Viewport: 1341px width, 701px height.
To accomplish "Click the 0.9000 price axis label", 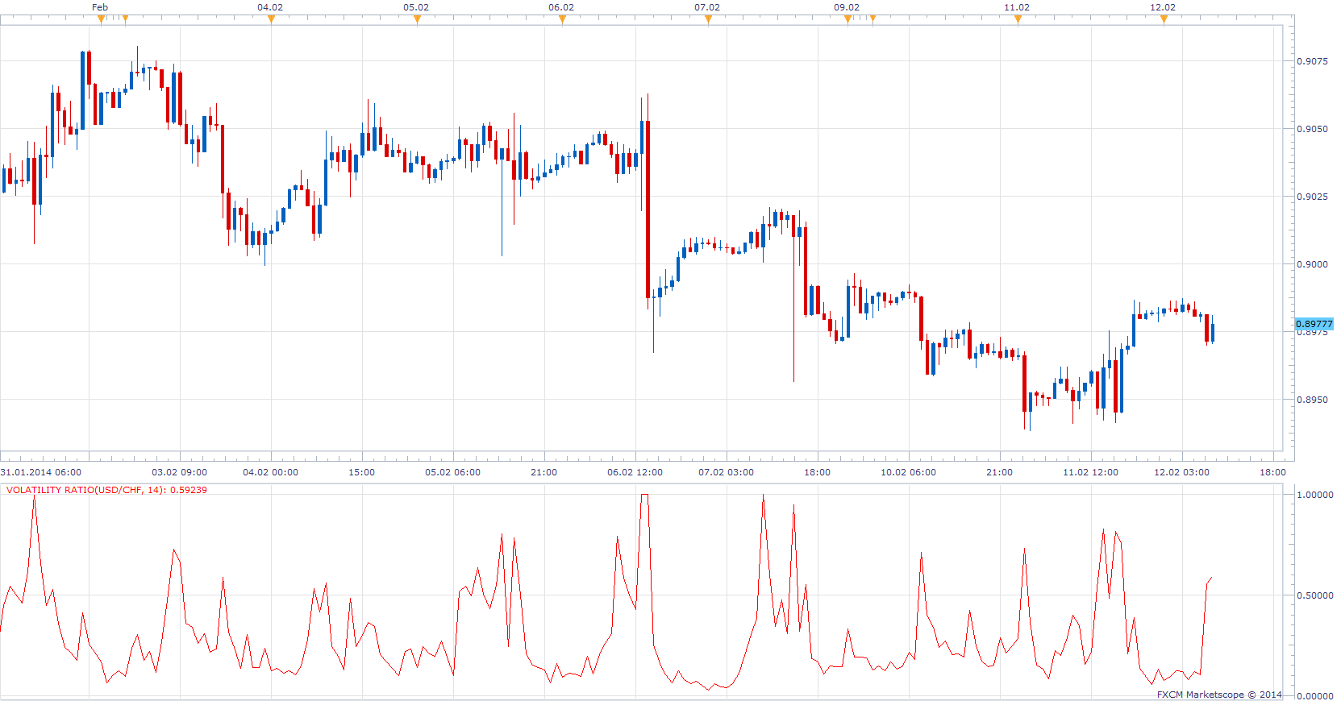I will coord(1312,264).
